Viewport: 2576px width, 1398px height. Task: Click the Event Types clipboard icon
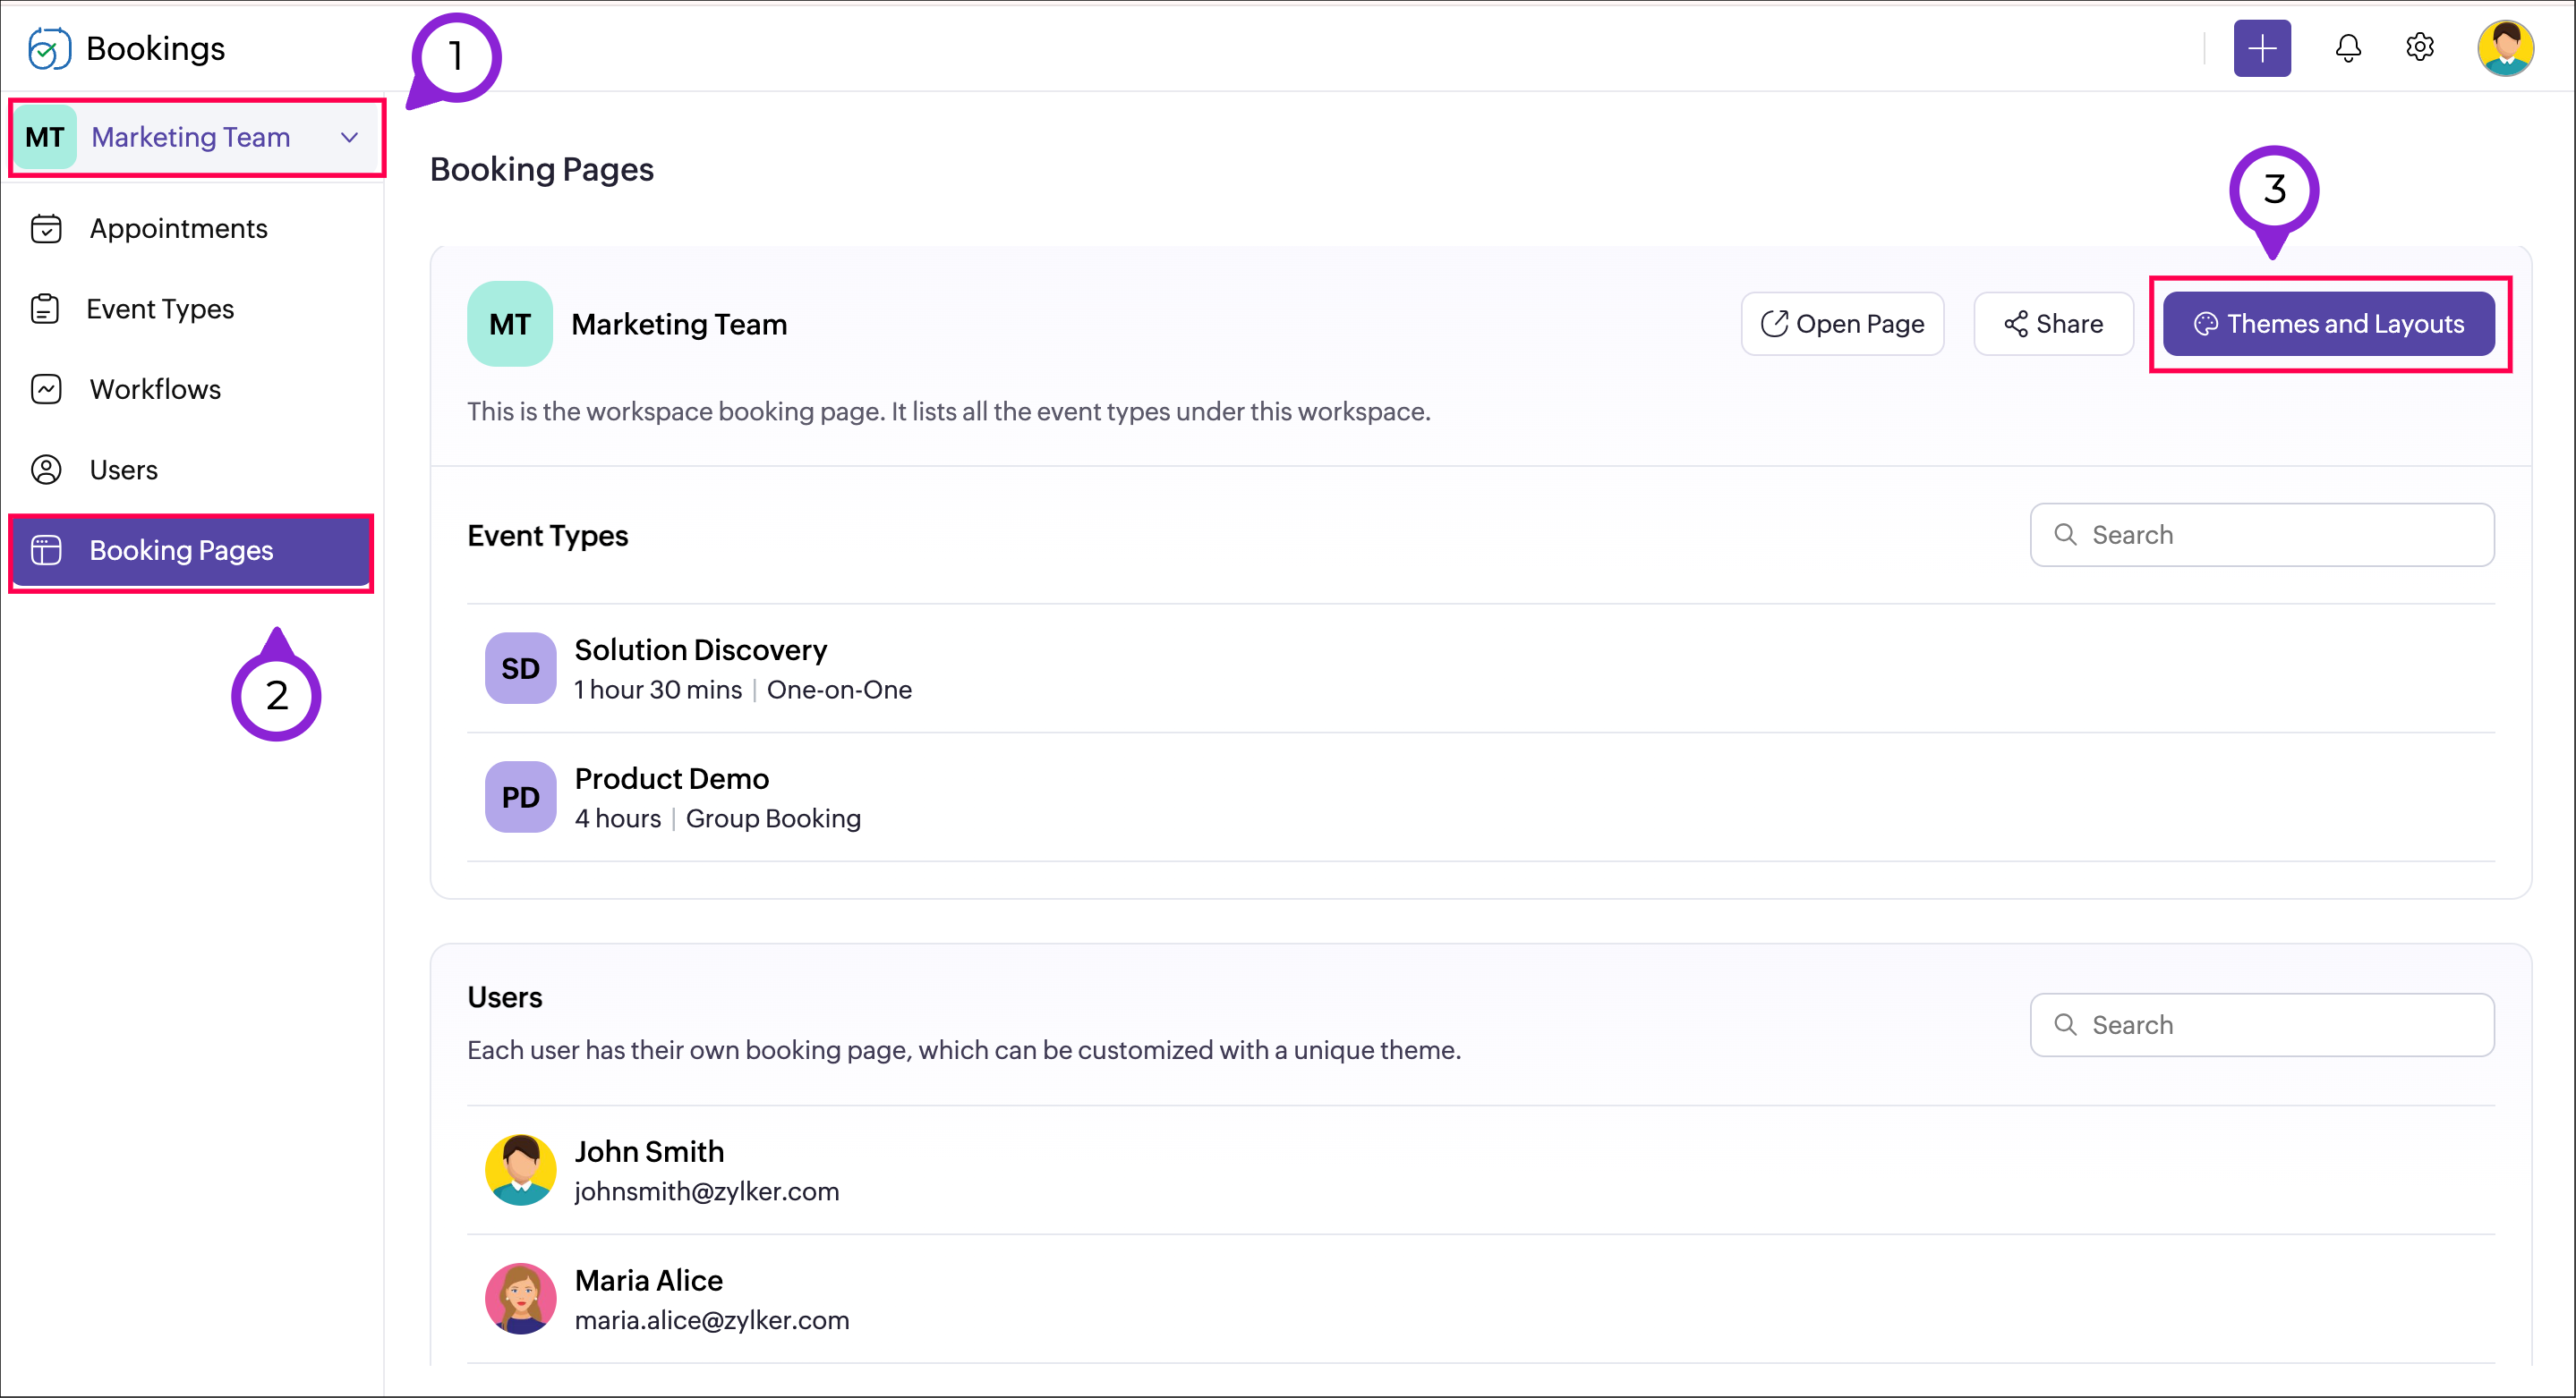tap(45, 309)
